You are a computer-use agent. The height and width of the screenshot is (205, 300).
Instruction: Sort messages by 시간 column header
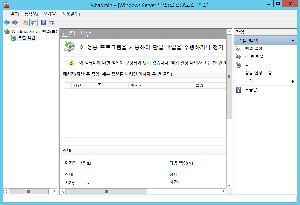pos(100,85)
